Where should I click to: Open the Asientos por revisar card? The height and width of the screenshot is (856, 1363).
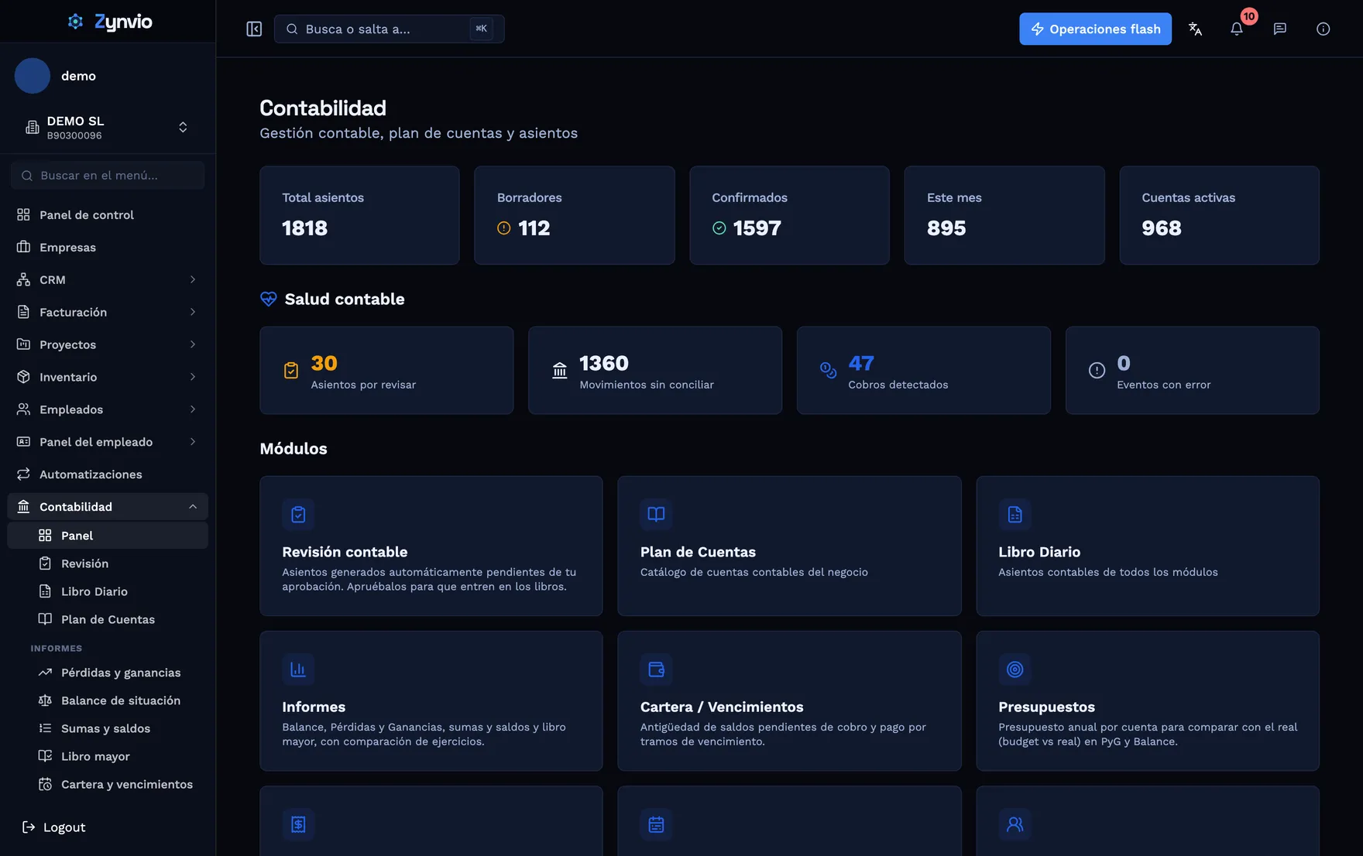(386, 370)
